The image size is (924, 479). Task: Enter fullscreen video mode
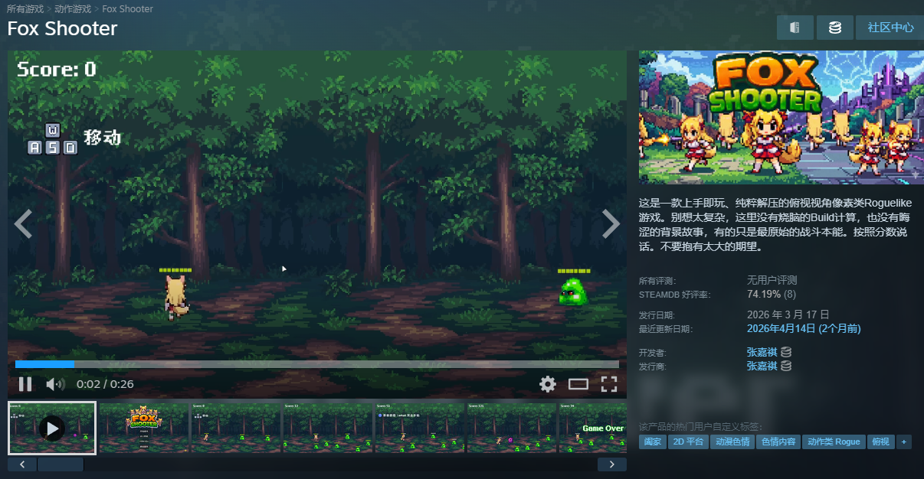point(609,384)
